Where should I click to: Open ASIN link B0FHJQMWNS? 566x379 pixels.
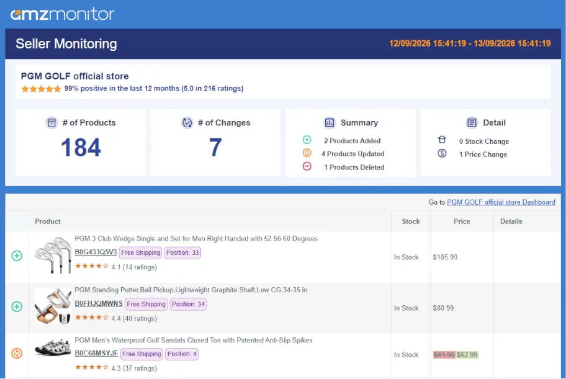[99, 303]
